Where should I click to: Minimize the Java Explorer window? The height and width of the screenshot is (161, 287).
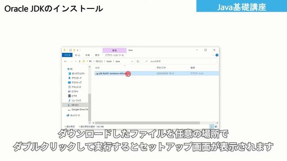(x=197, y=50)
